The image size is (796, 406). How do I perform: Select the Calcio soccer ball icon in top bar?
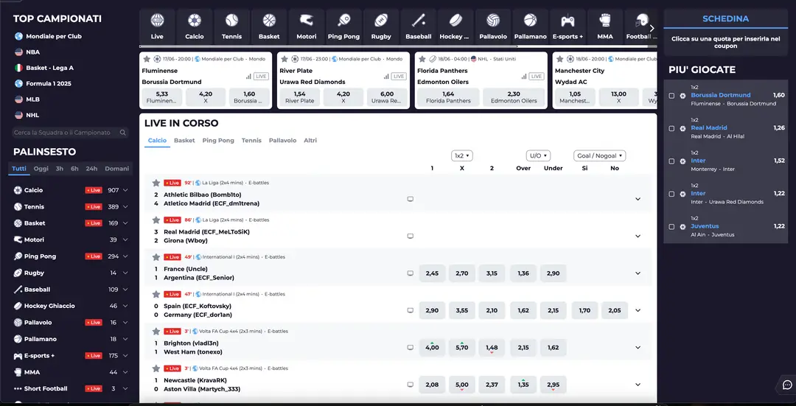click(x=195, y=21)
